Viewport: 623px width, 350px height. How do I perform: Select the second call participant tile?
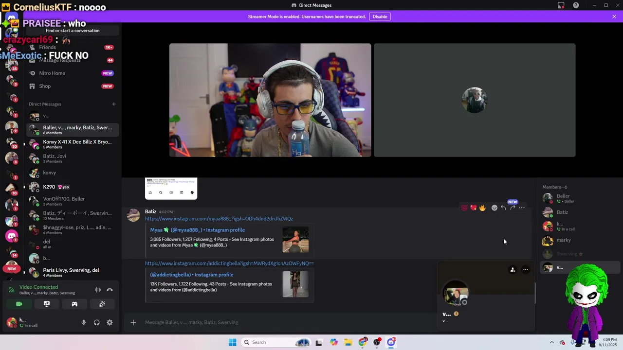475,100
